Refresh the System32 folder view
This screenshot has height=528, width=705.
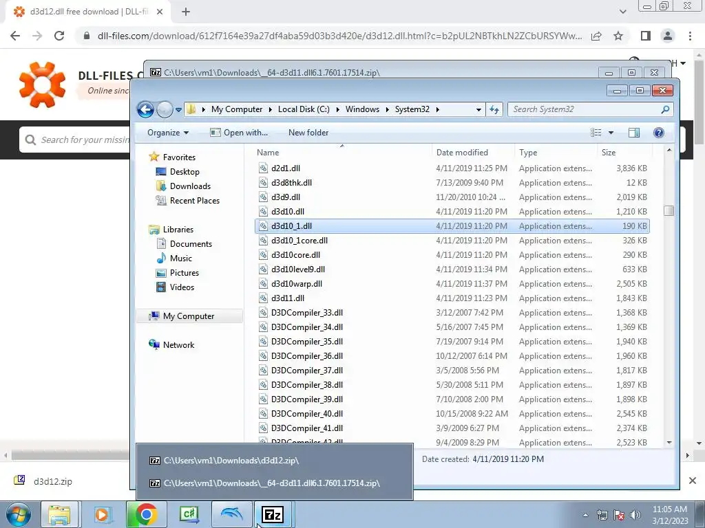point(494,109)
